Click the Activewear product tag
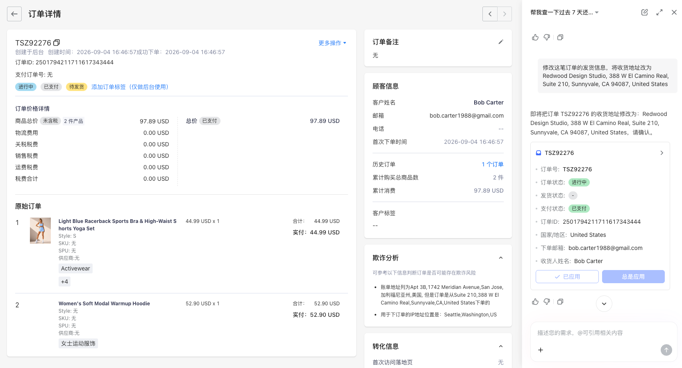 (75, 268)
